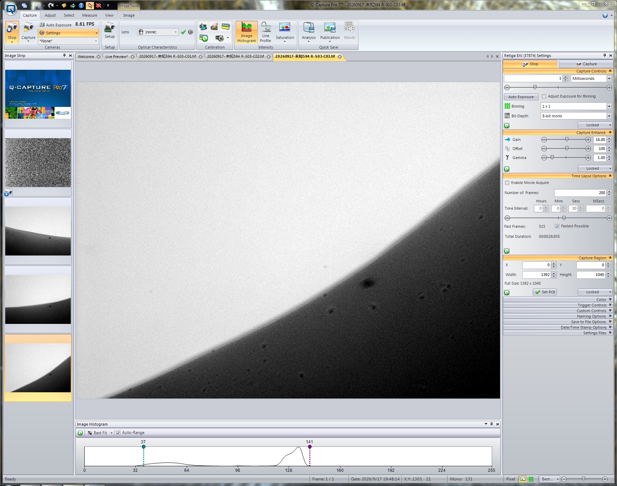The height and width of the screenshot is (486, 617).
Task: Click the image view icon in status bar
Action: pyautogui.click(x=523, y=479)
